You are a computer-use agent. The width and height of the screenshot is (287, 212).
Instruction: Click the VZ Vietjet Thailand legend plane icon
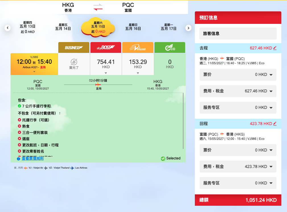click(x=46, y=168)
